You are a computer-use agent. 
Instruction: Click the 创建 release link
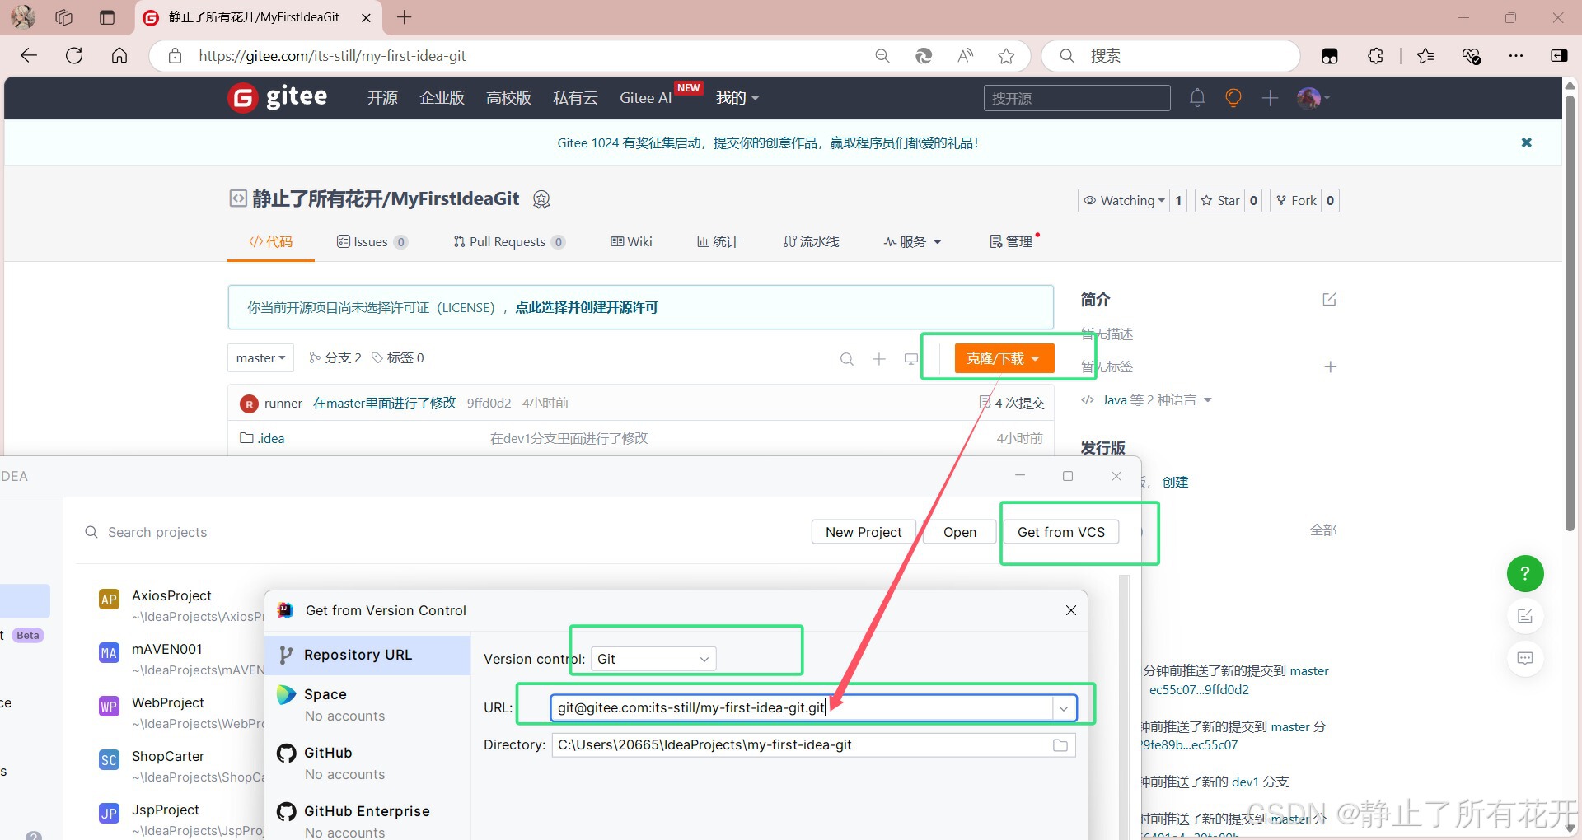(x=1175, y=482)
